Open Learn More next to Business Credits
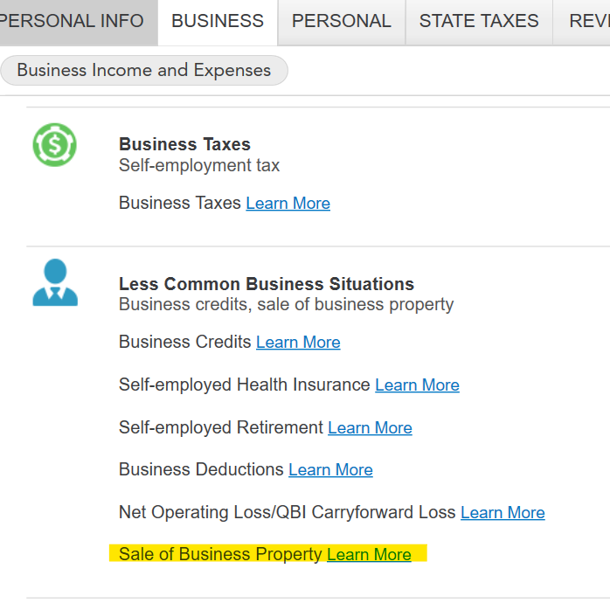This screenshot has width=610, height=603. click(298, 343)
